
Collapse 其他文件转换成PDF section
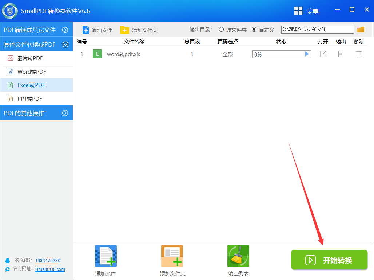tap(36, 44)
